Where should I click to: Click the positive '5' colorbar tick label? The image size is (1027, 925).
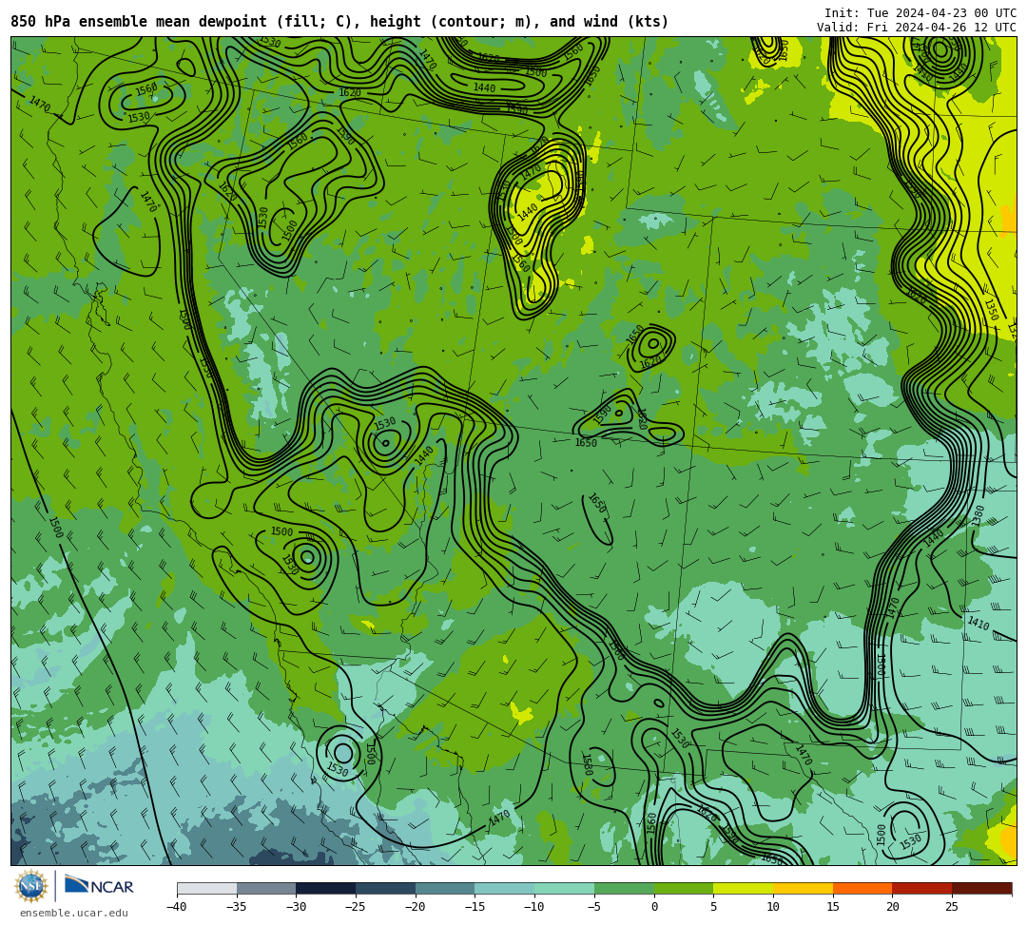coord(714,907)
